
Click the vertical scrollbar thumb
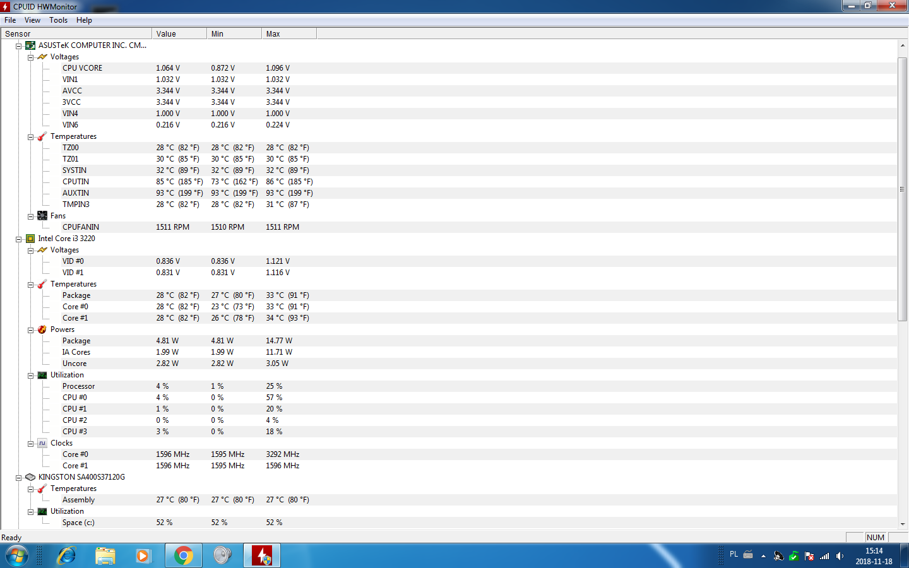[x=902, y=189]
